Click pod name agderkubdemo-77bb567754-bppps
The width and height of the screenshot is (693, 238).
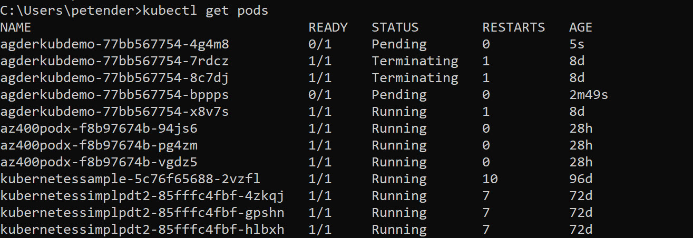tap(114, 95)
